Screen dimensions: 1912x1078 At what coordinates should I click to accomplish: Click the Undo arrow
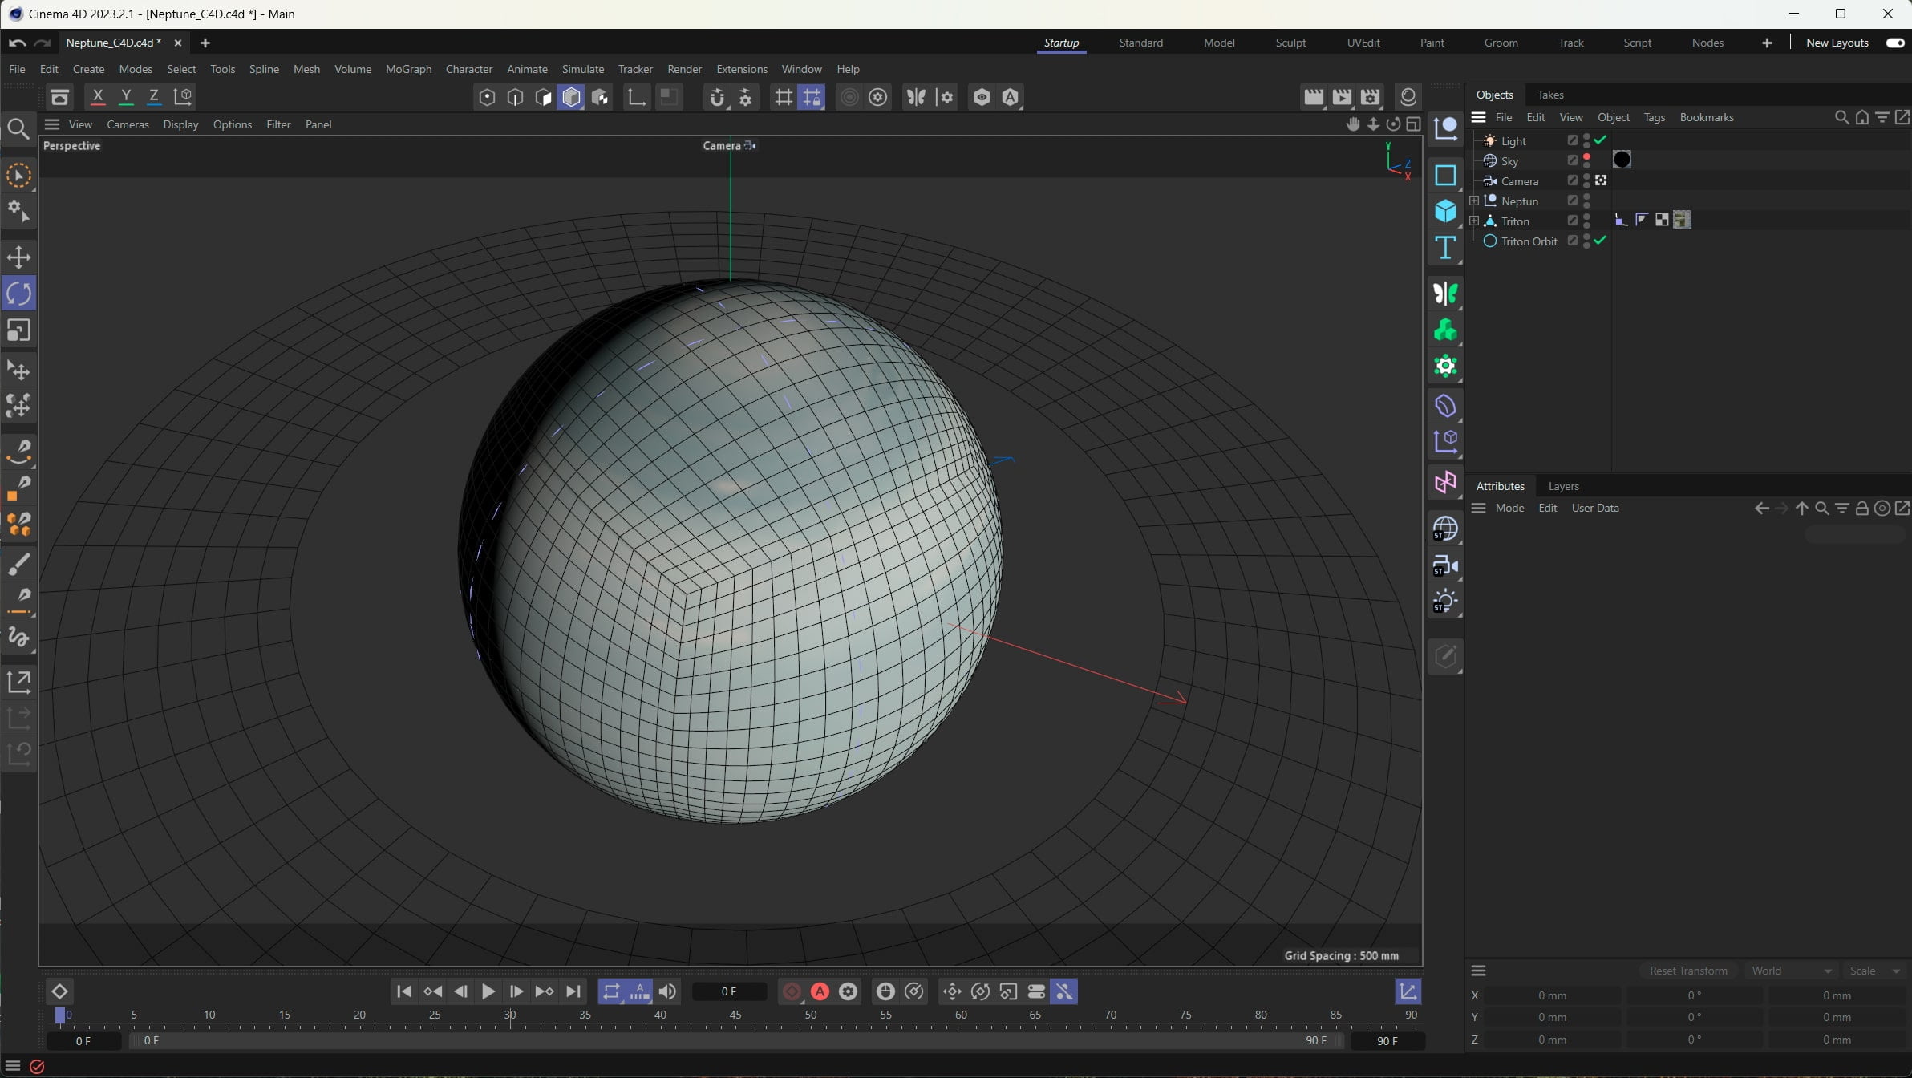point(18,43)
